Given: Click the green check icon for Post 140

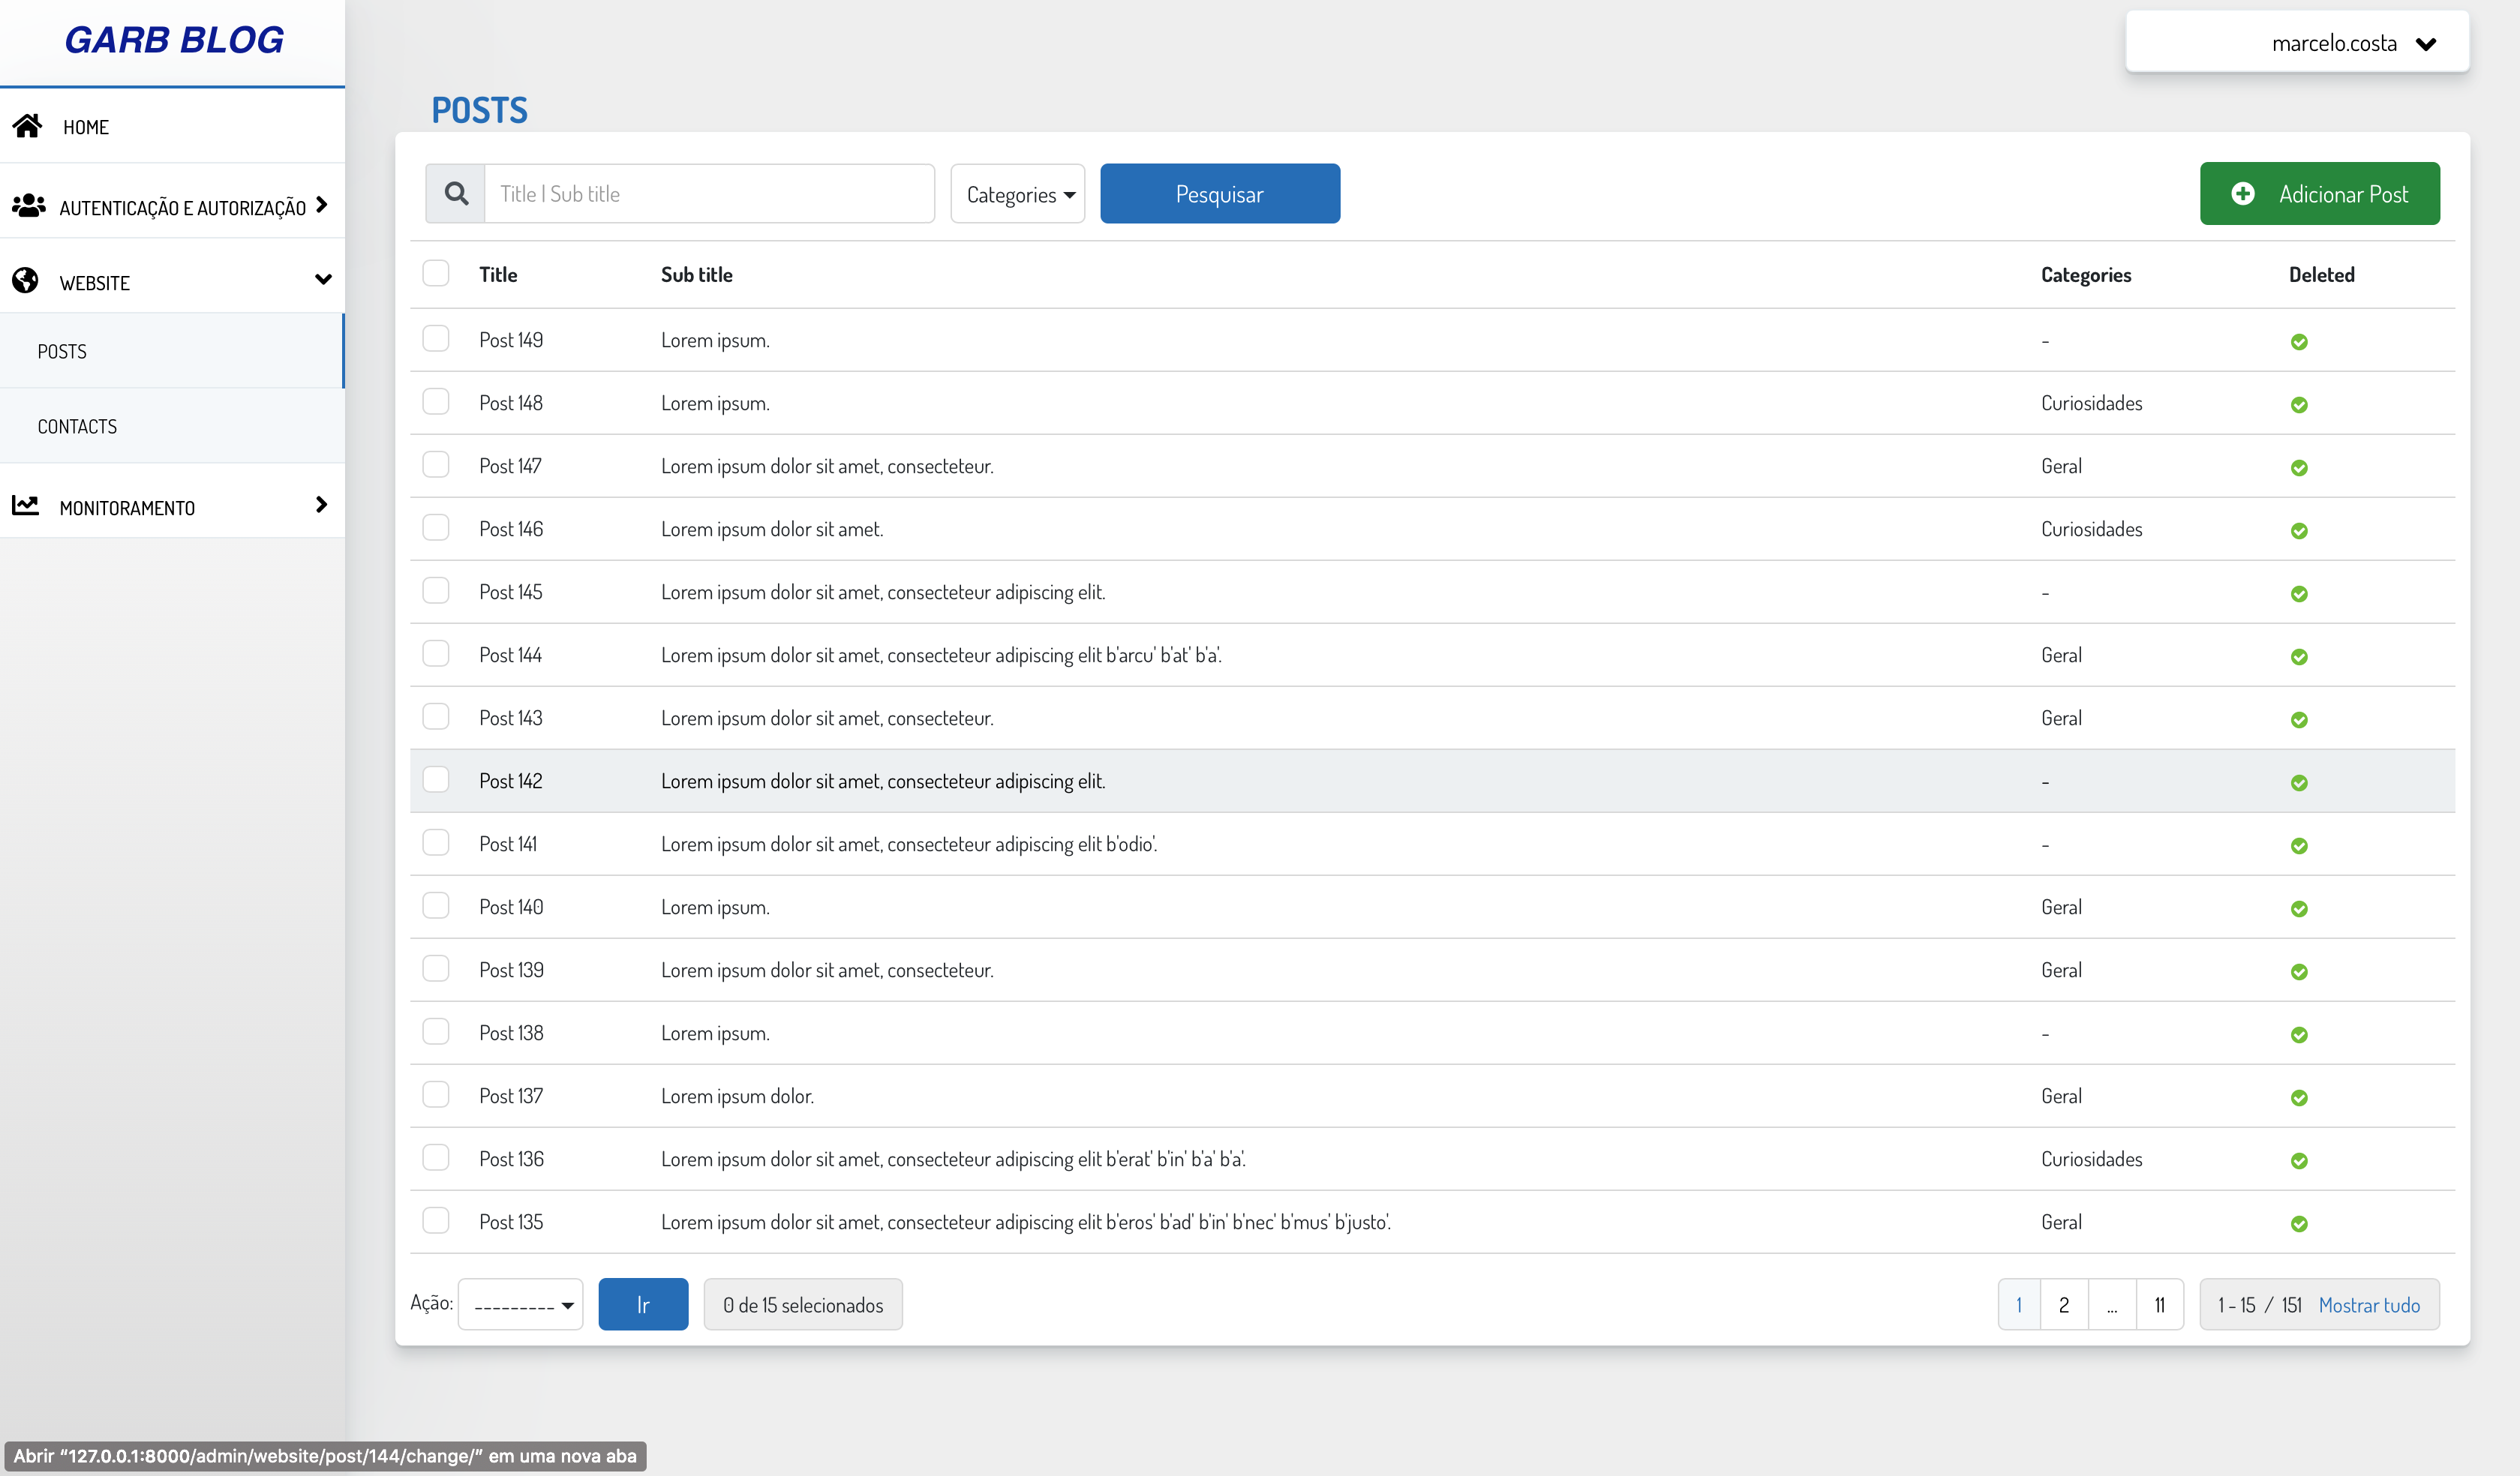Looking at the screenshot, I should 2299,909.
